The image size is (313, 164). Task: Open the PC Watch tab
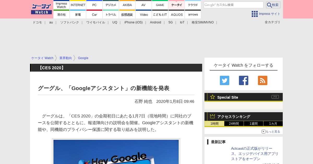point(94,5)
